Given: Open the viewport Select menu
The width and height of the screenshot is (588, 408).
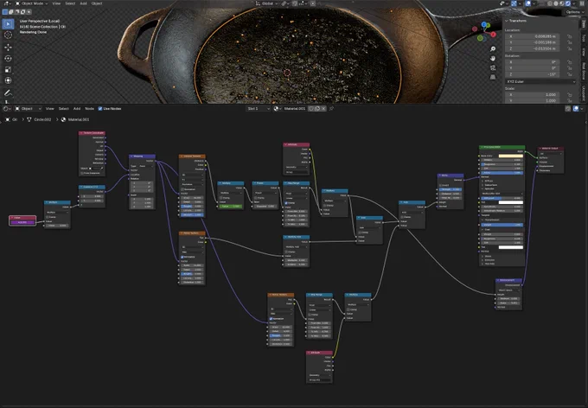Looking at the screenshot, I should (x=70, y=3).
